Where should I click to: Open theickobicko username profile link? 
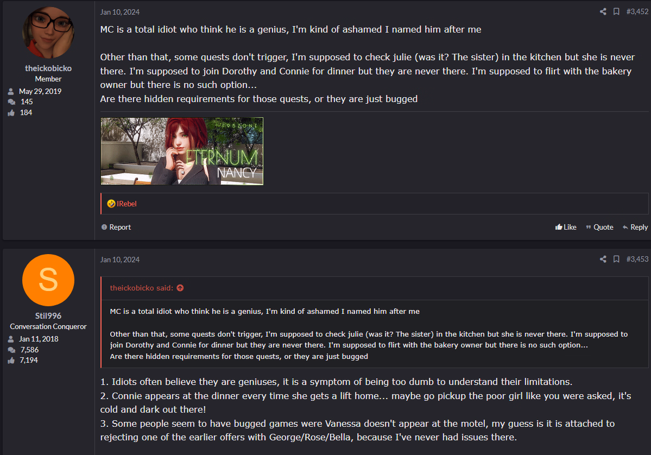[x=48, y=68]
